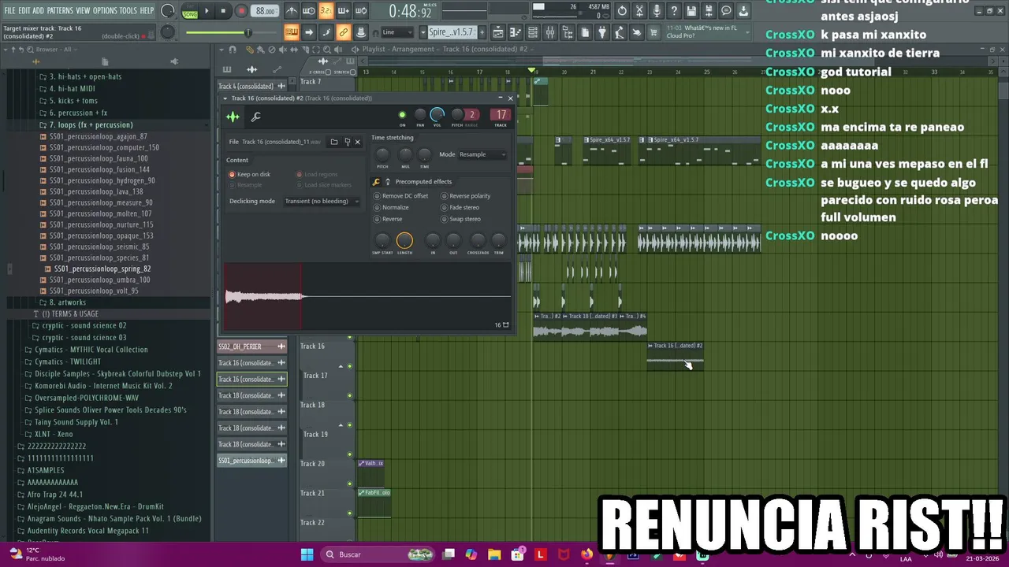Click the save icon in top toolbar

coord(691,11)
